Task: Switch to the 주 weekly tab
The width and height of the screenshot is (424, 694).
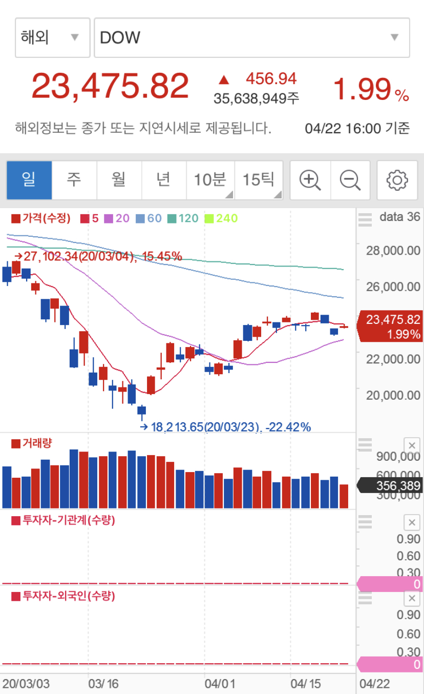Action: coord(74,180)
